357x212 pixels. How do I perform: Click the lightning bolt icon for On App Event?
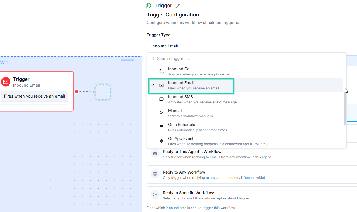click(x=161, y=141)
